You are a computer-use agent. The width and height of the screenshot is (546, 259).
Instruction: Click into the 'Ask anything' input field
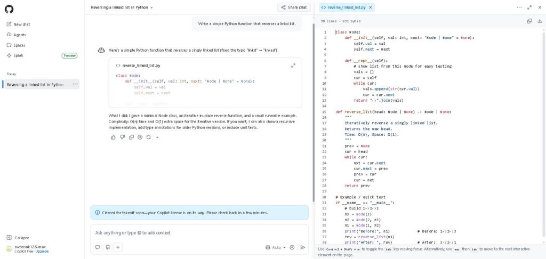(199, 232)
